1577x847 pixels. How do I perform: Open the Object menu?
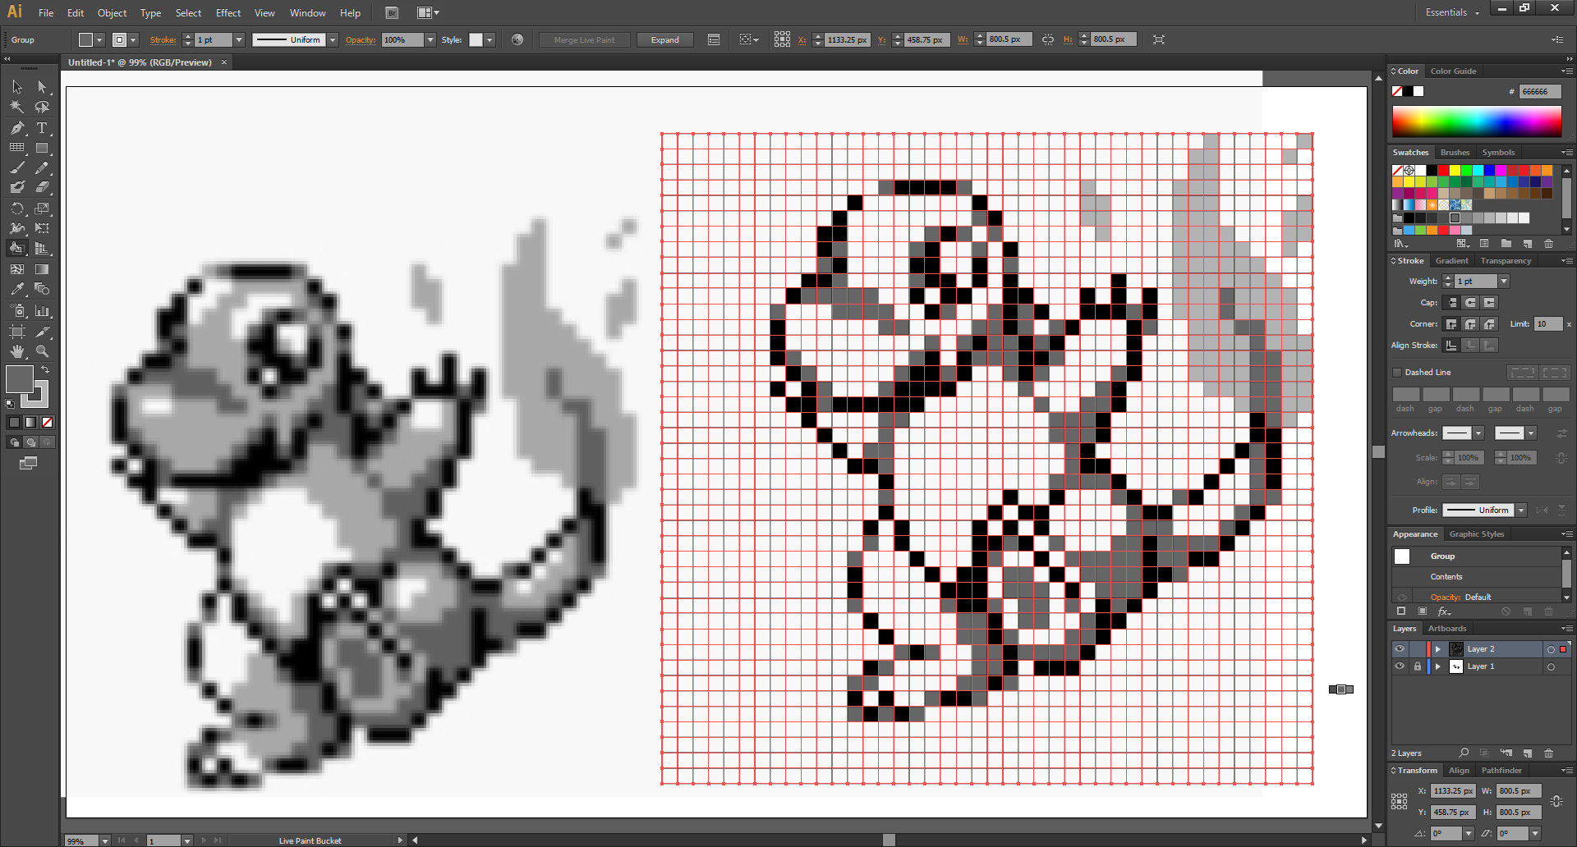[112, 13]
